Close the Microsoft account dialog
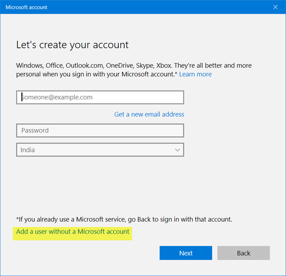 (x=275, y=8)
